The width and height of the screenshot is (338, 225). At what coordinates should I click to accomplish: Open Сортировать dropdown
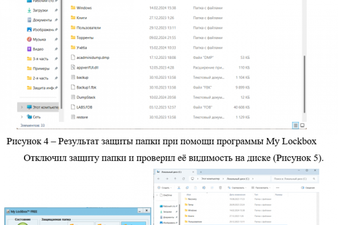point(237,188)
